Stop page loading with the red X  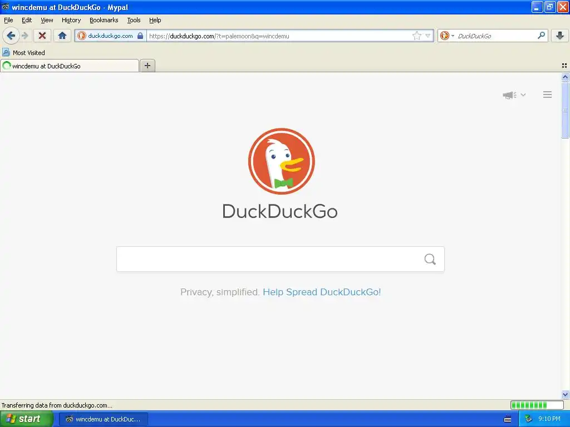click(x=42, y=36)
